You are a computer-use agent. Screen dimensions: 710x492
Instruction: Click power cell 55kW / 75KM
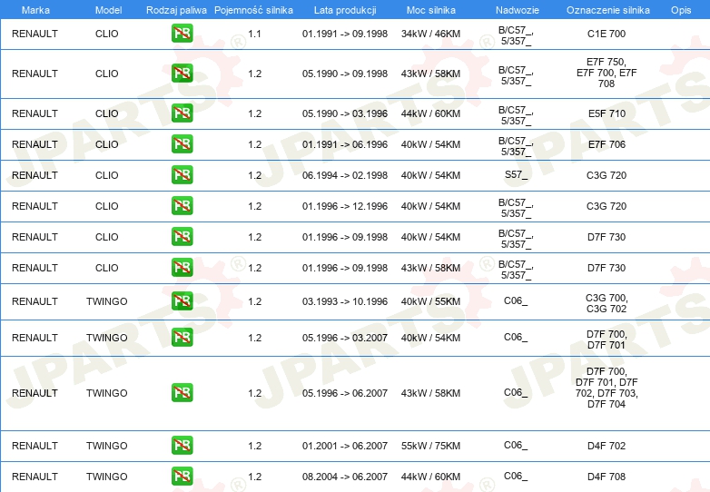click(x=430, y=446)
